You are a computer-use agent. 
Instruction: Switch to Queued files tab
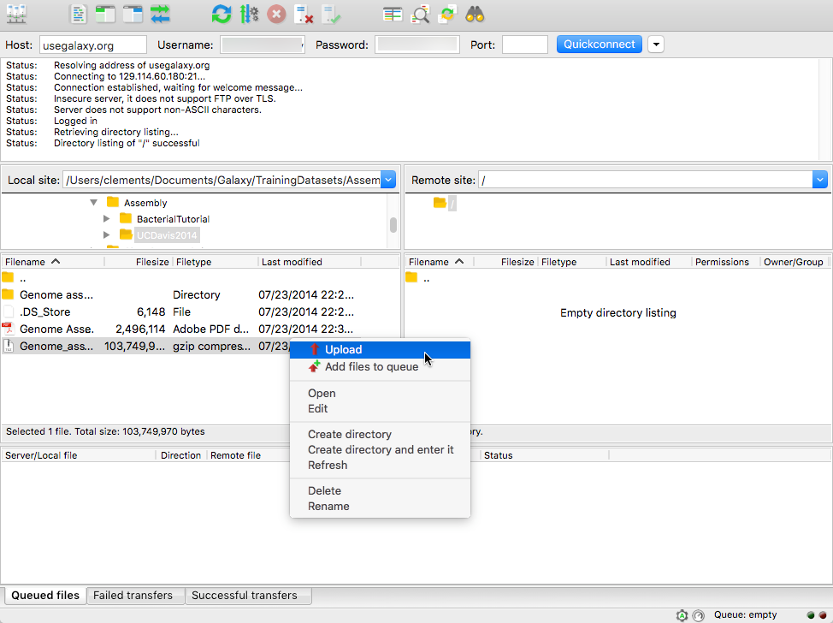tap(45, 596)
